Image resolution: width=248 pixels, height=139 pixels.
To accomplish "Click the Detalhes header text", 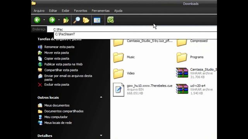I will (x=45, y=136).
